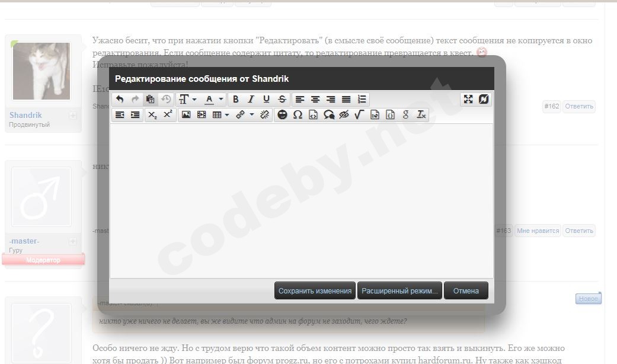
Task: Click Shandrik's cat avatar
Action: coord(41,71)
